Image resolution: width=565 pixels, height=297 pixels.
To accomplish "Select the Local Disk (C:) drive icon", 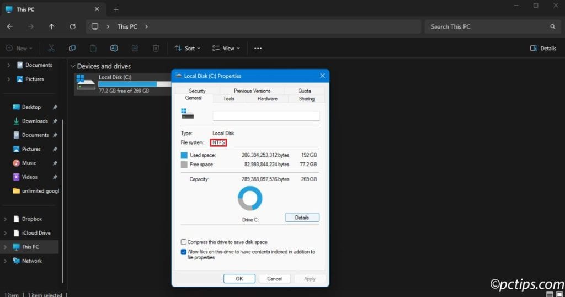I will [86, 82].
